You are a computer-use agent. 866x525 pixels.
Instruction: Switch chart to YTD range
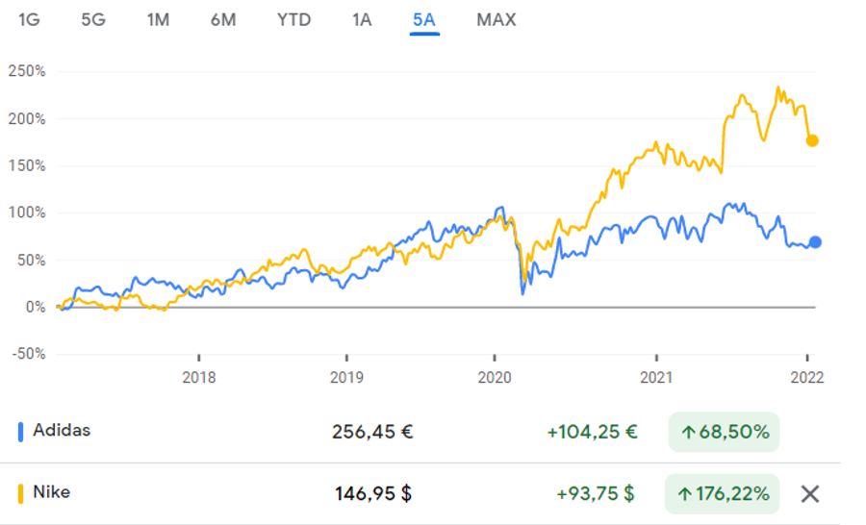[x=293, y=20]
